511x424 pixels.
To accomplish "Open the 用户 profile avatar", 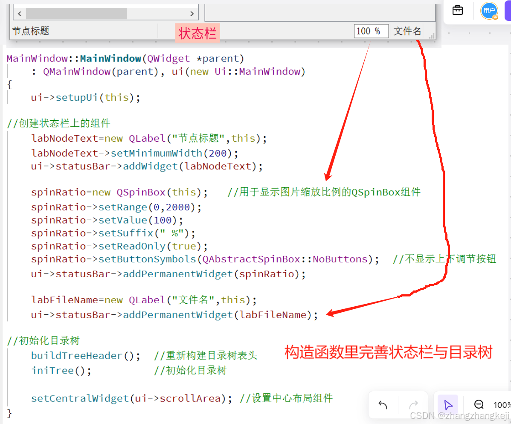I will [x=489, y=11].
